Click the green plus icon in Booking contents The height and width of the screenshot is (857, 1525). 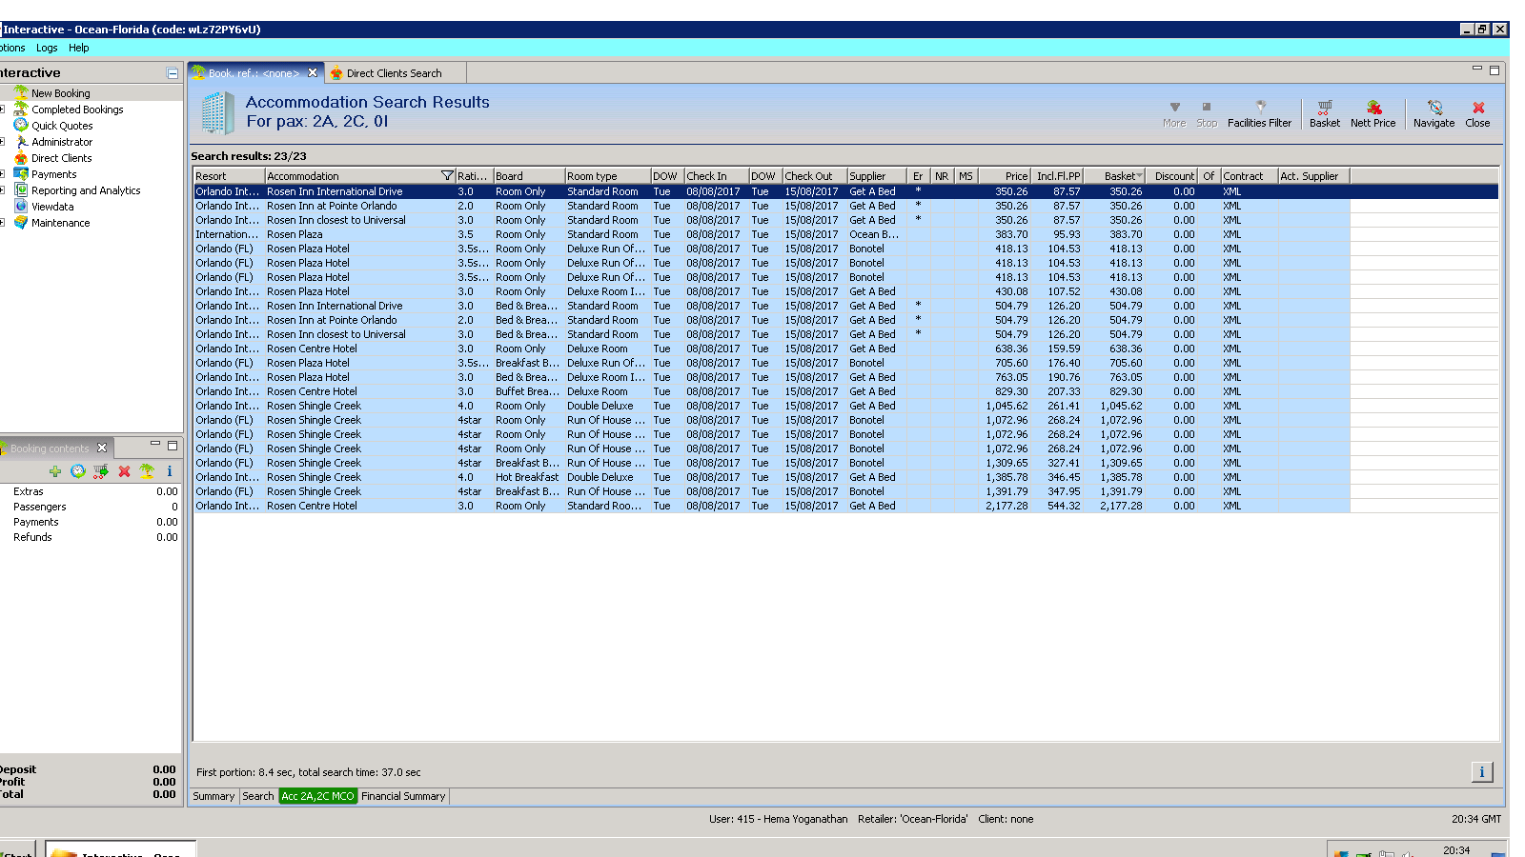click(x=55, y=471)
